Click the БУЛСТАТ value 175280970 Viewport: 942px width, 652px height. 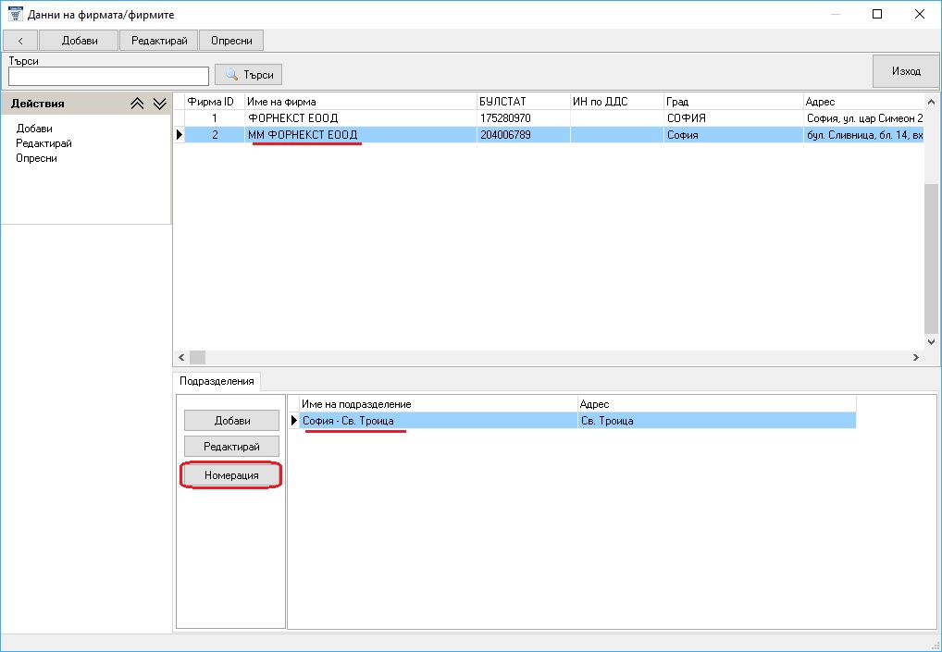click(x=523, y=118)
